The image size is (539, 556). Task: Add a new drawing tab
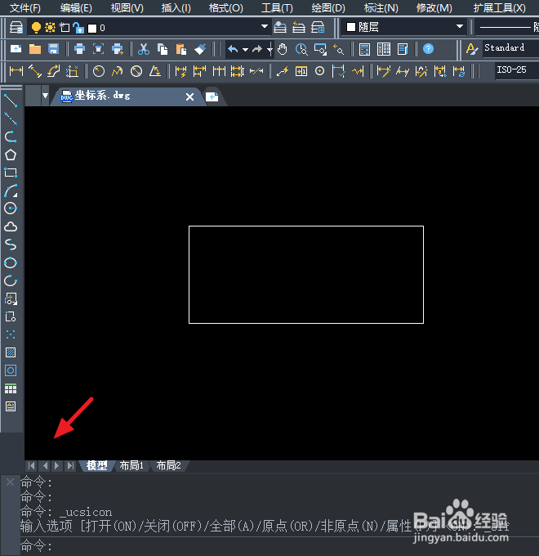coord(212,96)
